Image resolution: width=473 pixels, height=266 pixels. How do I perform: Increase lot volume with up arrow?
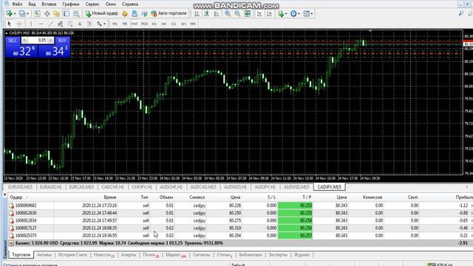pyautogui.click(x=50, y=40)
